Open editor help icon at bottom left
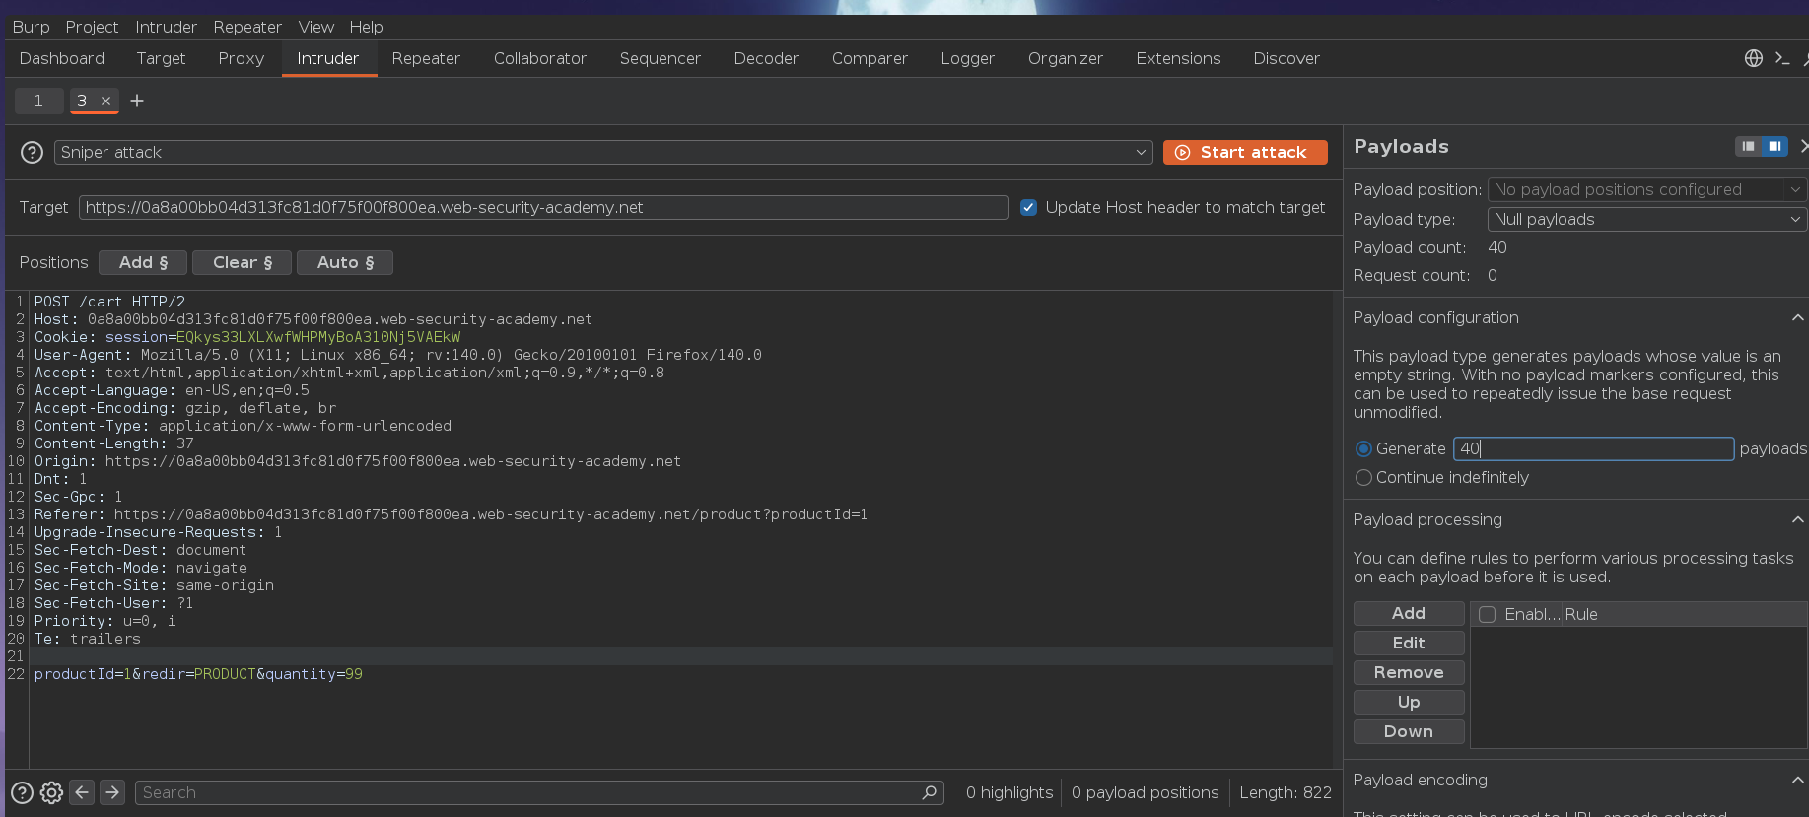Viewport: 1809px width, 817px height. (x=22, y=792)
